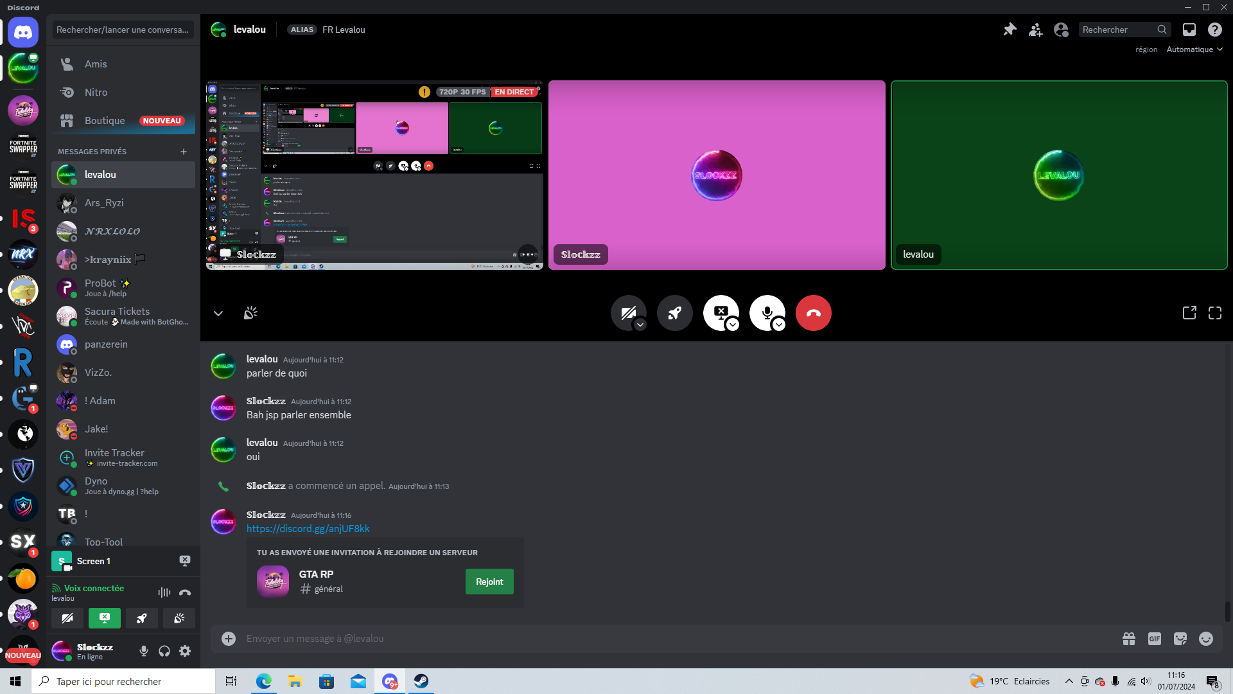Hang up the call with red button

click(813, 313)
